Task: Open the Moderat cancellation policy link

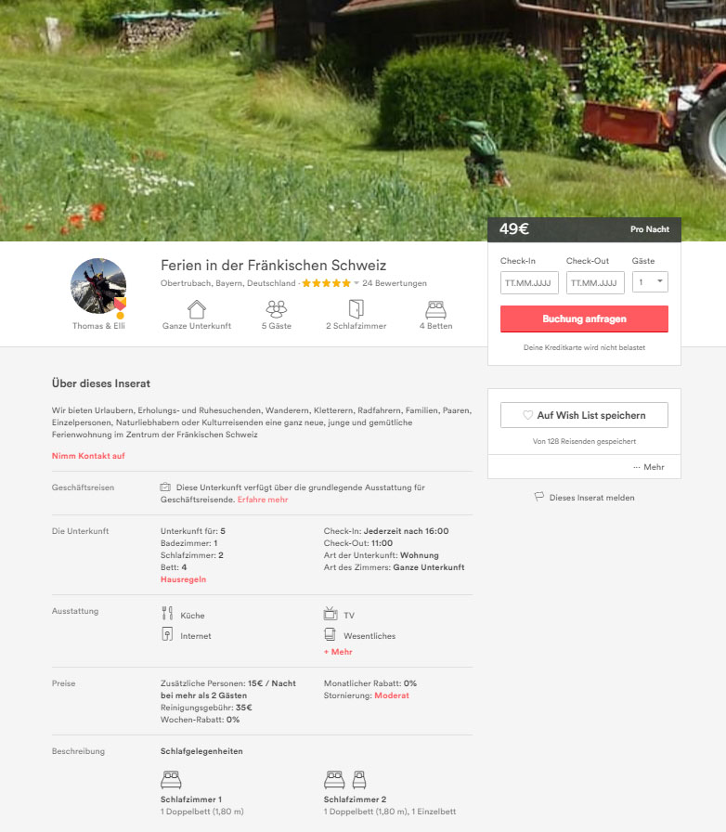Action: click(x=392, y=695)
